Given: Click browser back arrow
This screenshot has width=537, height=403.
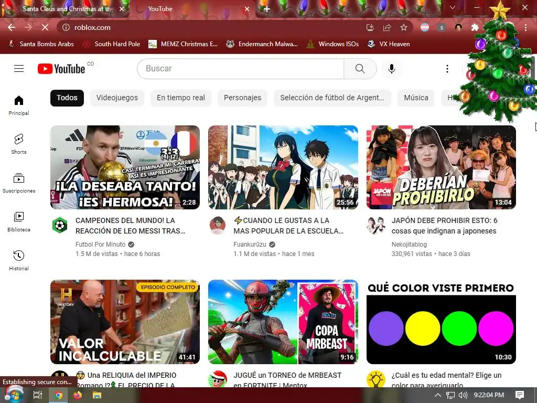Looking at the screenshot, I should pyautogui.click(x=12, y=27).
